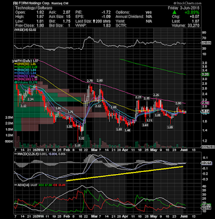
Task: Click the Nasdaq CM exchange label
Action: click(60, 3)
